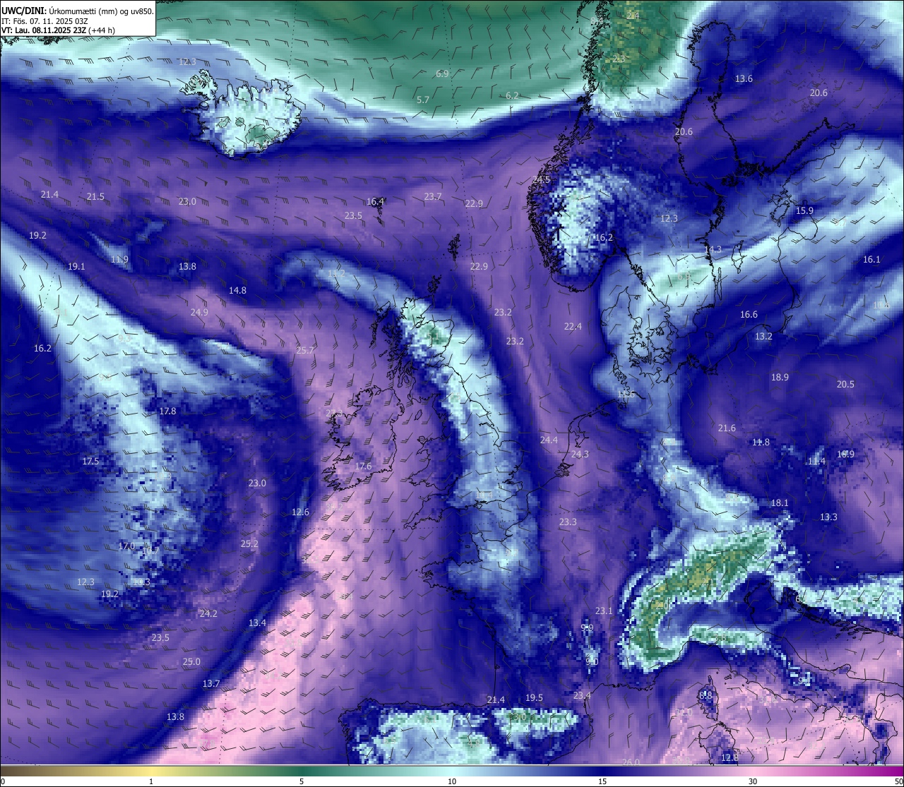Click the 19.5 value over the Pyrenees
The height and width of the screenshot is (787, 904).
(534, 697)
